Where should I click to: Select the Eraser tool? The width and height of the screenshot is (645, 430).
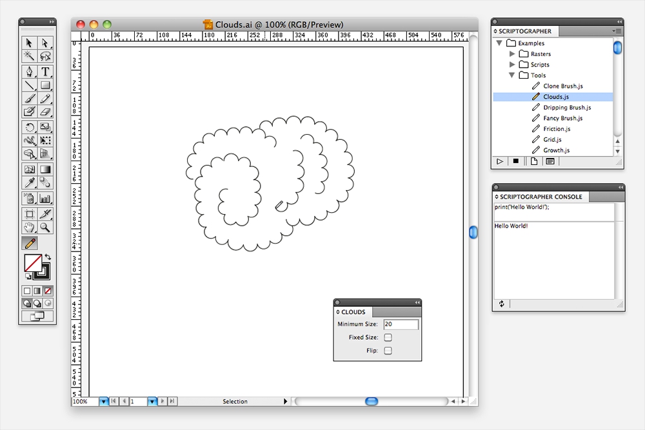[45, 112]
